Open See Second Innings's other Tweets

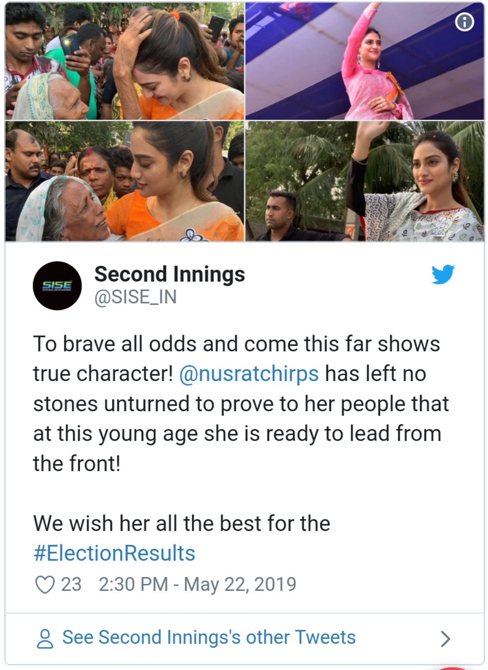tap(209, 637)
